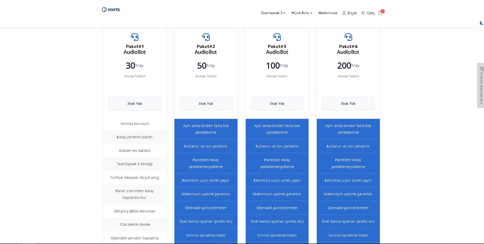Click Paket#4 Kesintisiz uzun süreli yayın
This screenshot has width=484, height=244.
click(x=348, y=180)
